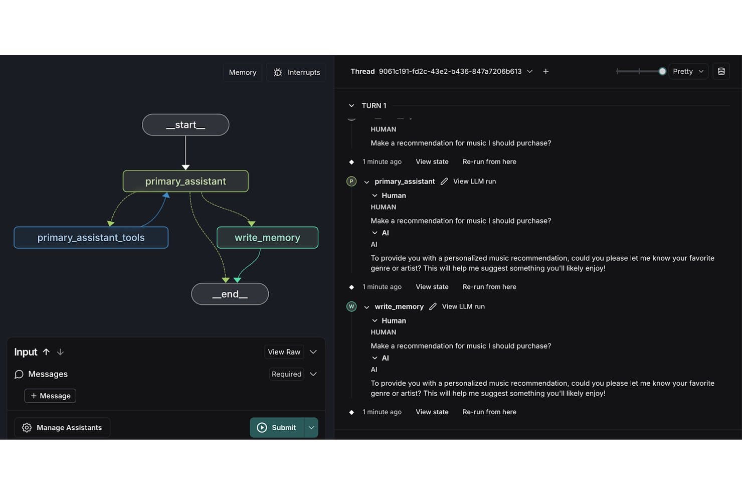The height and width of the screenshot is (495, 742).
Task: Open the Submit options dropdown arrow
Action: [x=311, y=427]
